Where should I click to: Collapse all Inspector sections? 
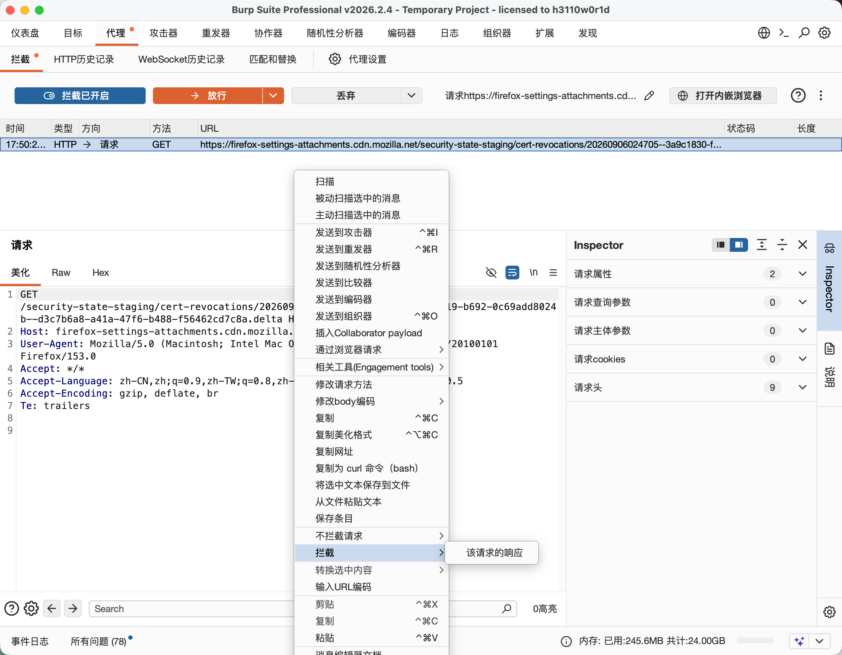click(x=782, y=245)
